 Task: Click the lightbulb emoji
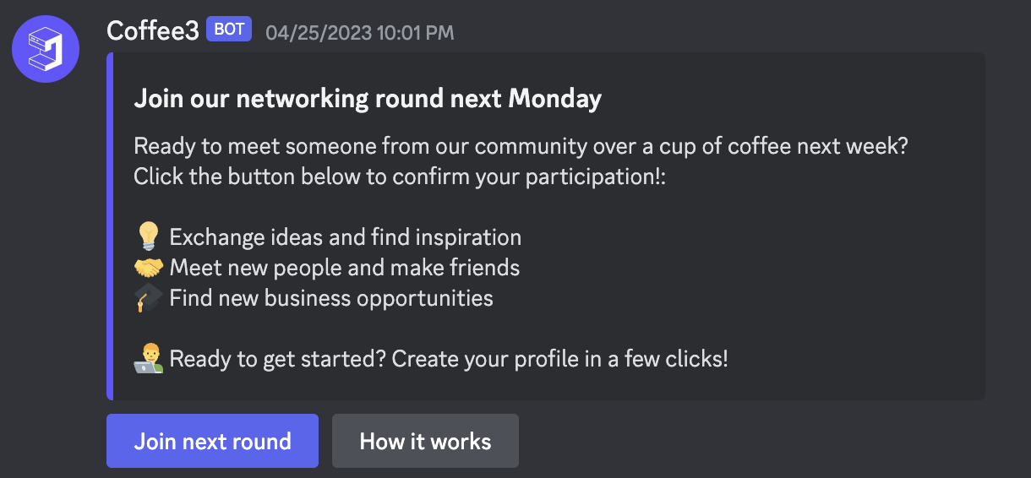click(149, 236)
